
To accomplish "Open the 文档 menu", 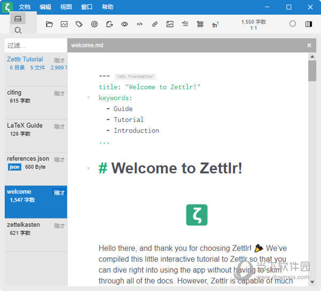I will pos(25,7).
